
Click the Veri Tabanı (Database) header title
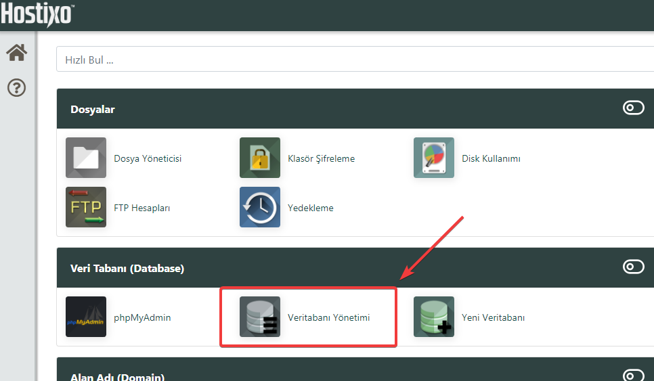pyautogui.click(x=127, y=269)
